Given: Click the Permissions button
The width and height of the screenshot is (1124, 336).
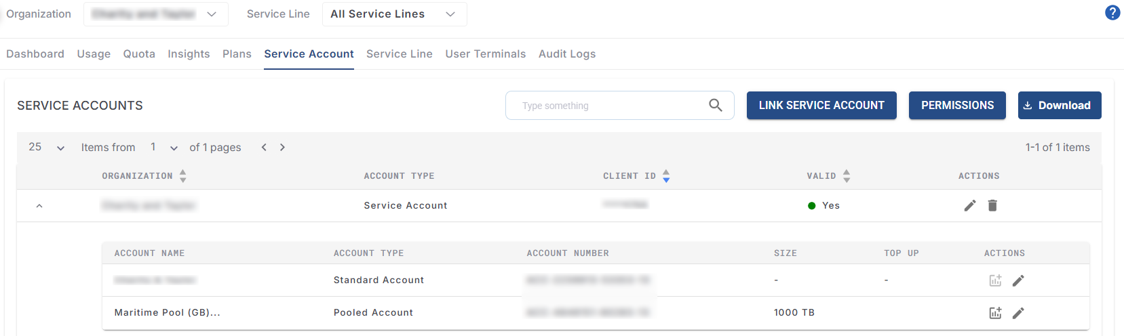Looking at the screenshot, I should (x=956, y=106).
